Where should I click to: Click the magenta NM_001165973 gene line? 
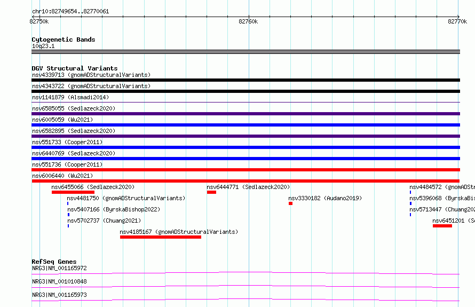point(246,300)
